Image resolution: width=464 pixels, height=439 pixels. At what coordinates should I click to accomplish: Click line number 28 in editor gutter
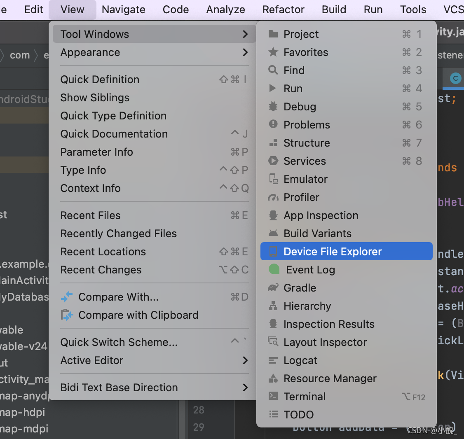click(199, 410)
